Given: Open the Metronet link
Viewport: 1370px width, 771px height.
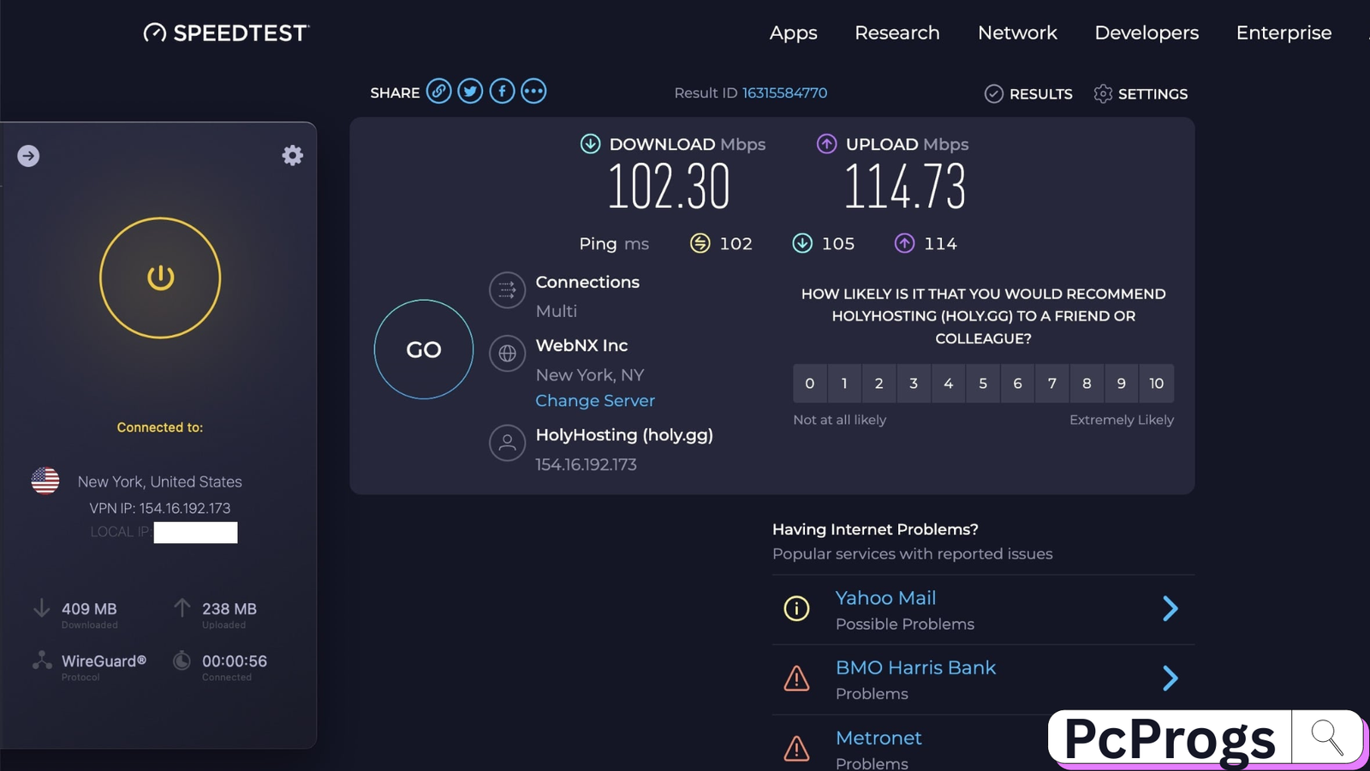Looking at the screenshot, I should point(879,738).
